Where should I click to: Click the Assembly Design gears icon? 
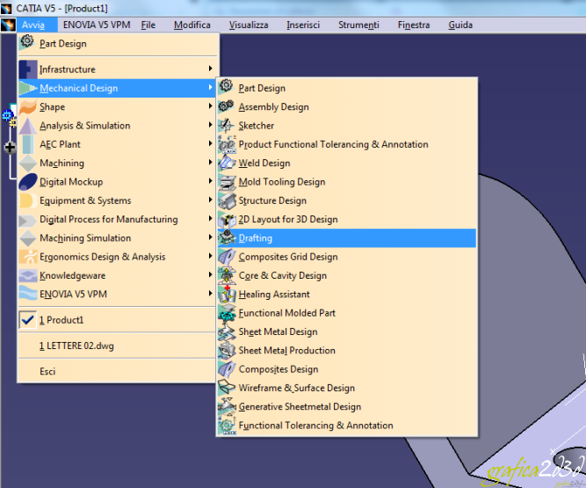tap(227, 106)
